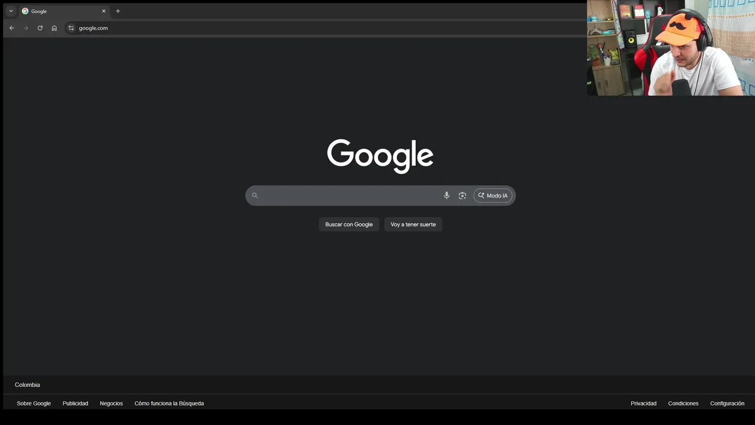Start voice search with microphone icon
Viewport: 755px width, 425px height.
(x=447, y=195)
